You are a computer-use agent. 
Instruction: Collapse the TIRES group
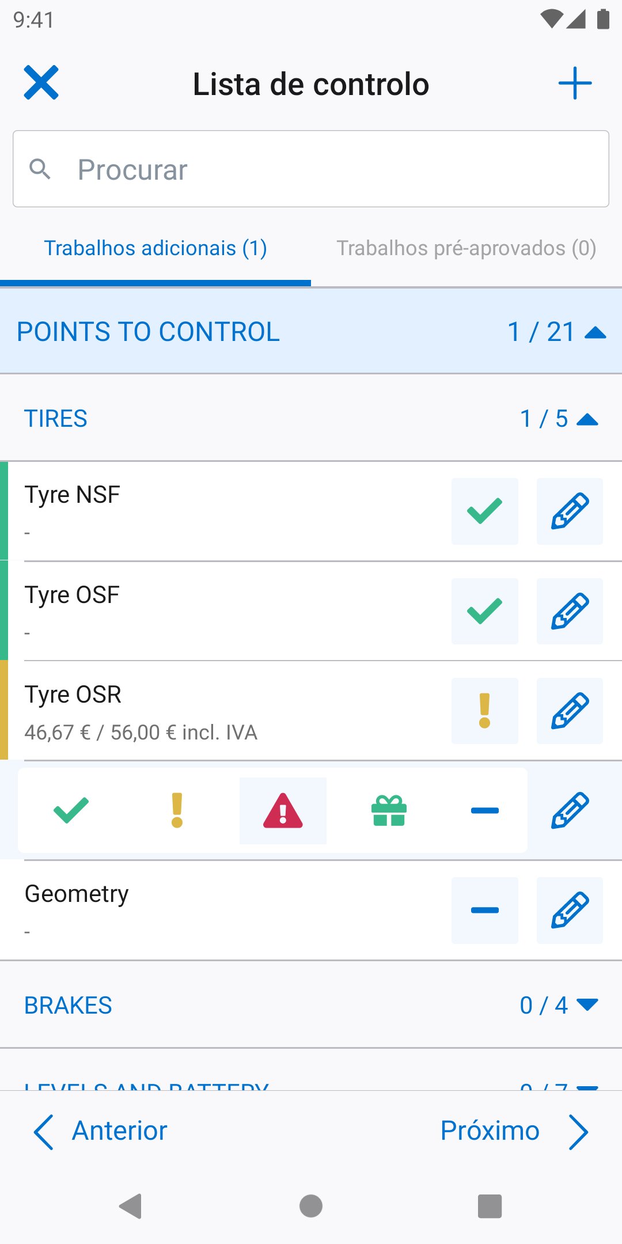point(311,419)
